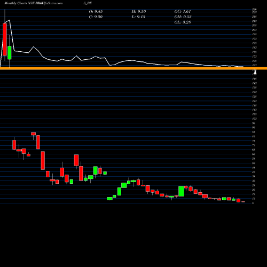
Task: Select the high price reading H: 9.50
Action: coord(139,12)
